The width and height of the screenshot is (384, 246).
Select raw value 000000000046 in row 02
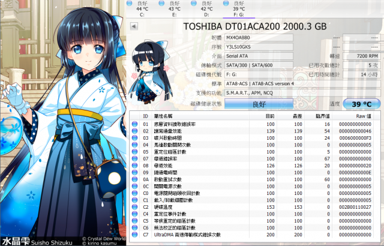[355, 131]
